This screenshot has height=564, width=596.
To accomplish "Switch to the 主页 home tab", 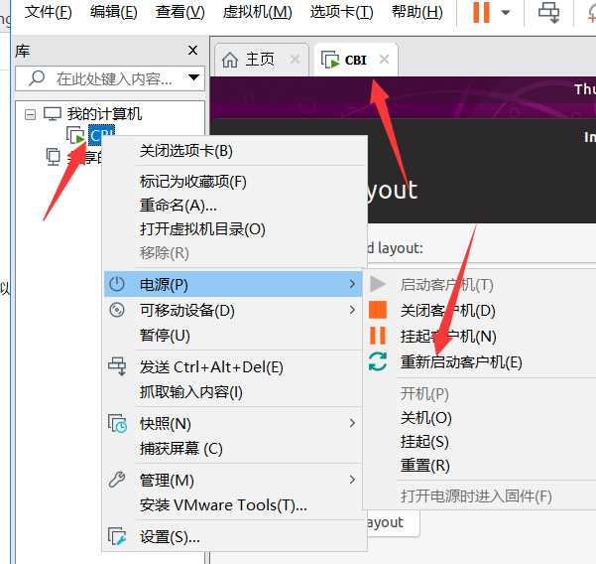I will click(260, 60).
